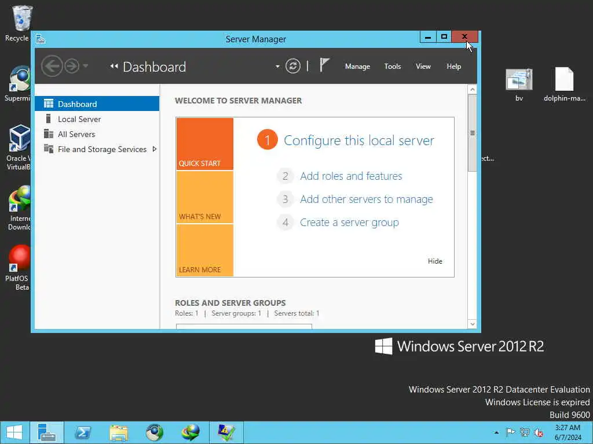
Task: Click the File and Storage Services icon
Action: [49, 149]
